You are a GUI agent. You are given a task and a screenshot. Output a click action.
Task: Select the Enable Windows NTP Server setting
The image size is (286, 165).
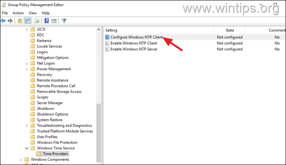134,49
